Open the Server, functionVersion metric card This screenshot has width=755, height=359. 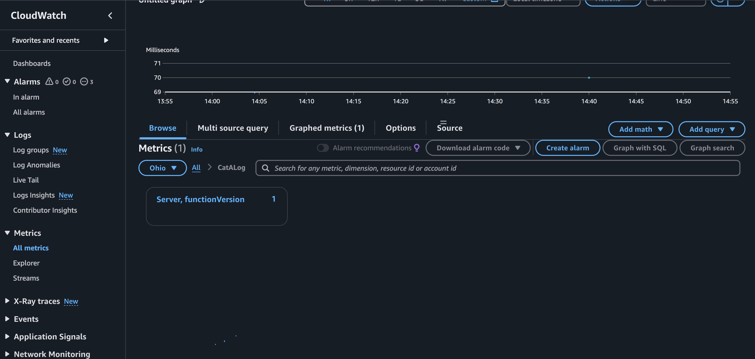(x=217, y=206)
